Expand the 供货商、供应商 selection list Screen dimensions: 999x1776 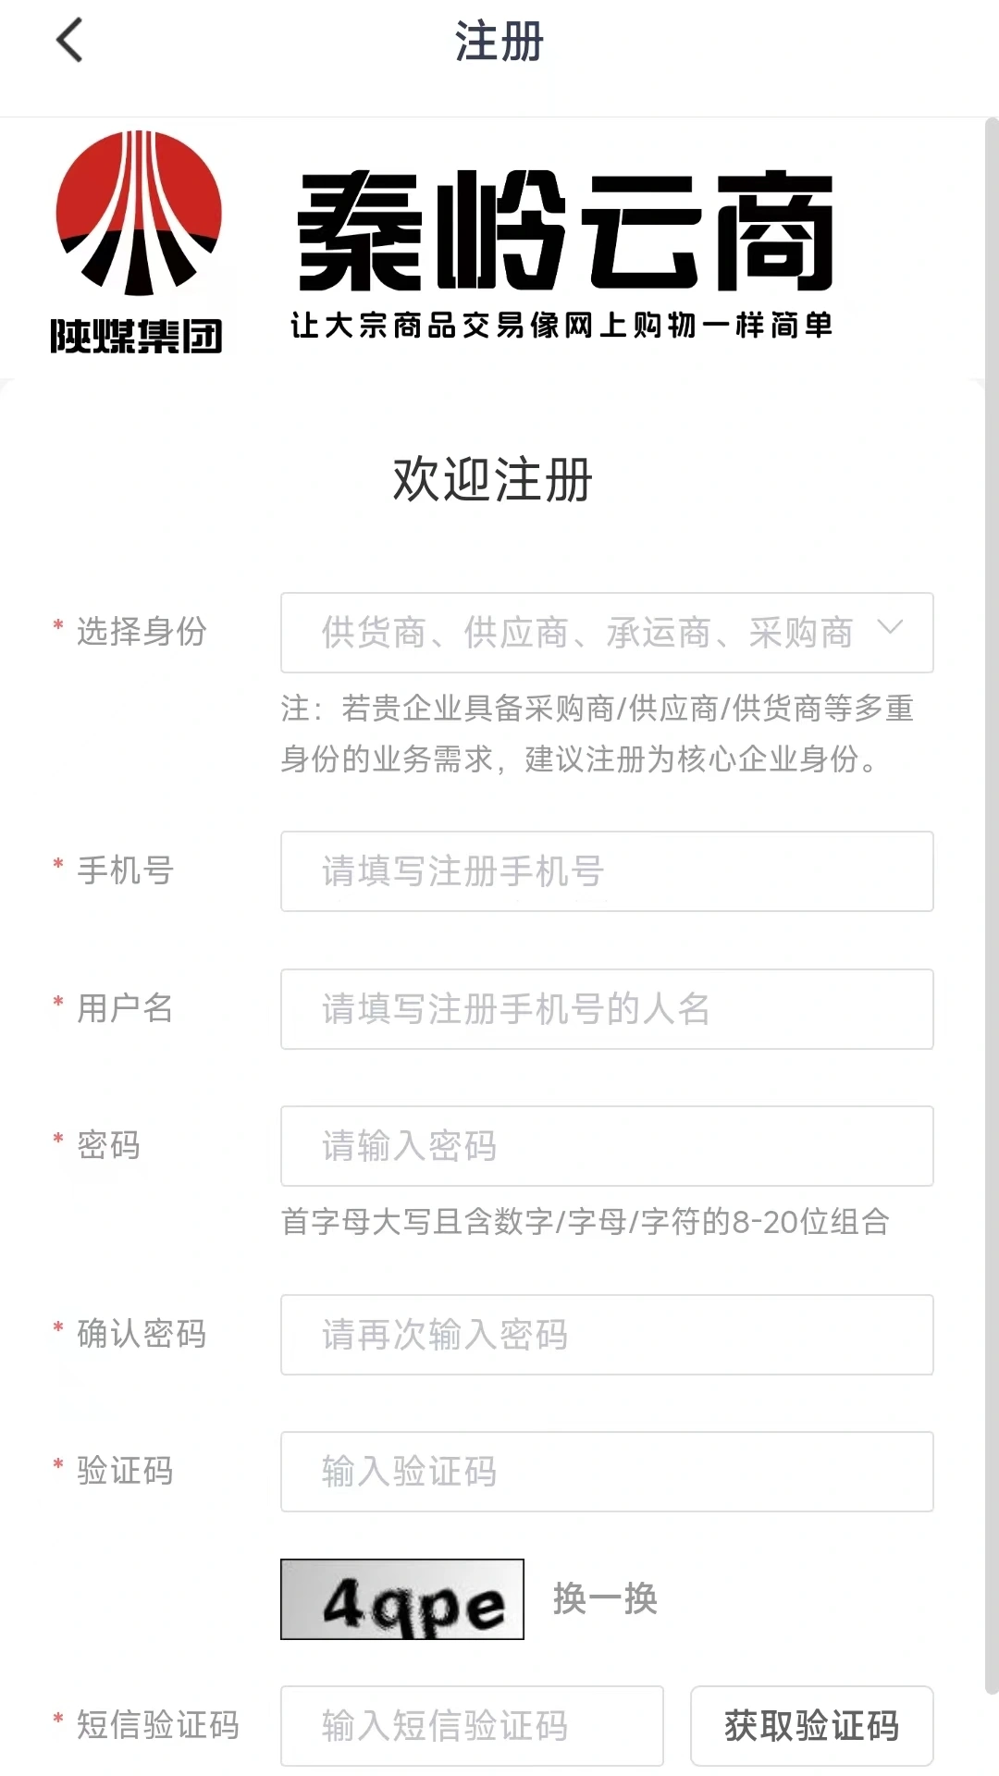[607, 634]
